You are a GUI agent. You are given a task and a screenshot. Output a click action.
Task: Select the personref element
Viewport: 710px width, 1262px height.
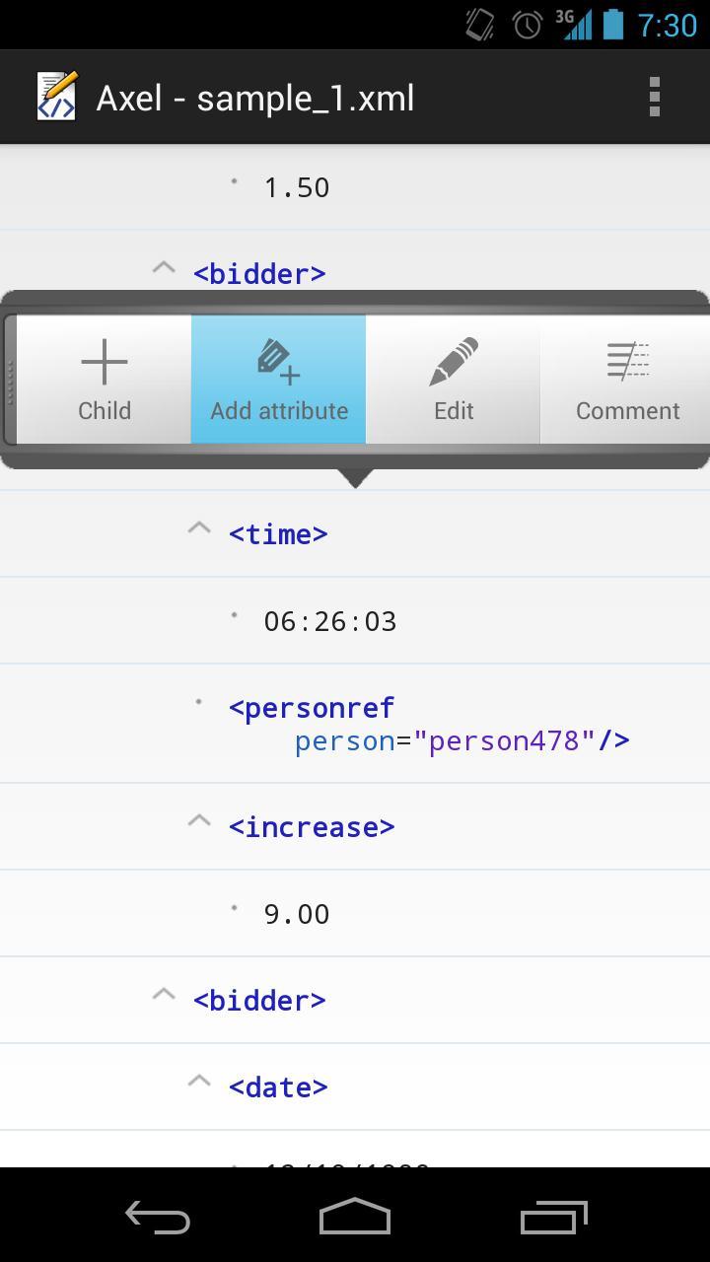(312, 707)
